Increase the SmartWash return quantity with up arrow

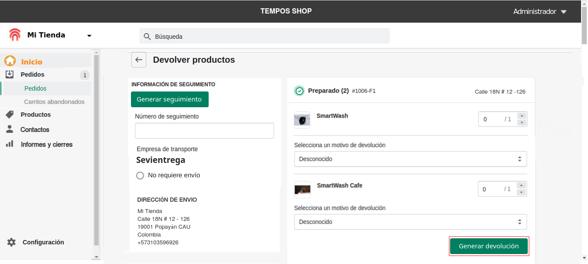coord(522,116)
